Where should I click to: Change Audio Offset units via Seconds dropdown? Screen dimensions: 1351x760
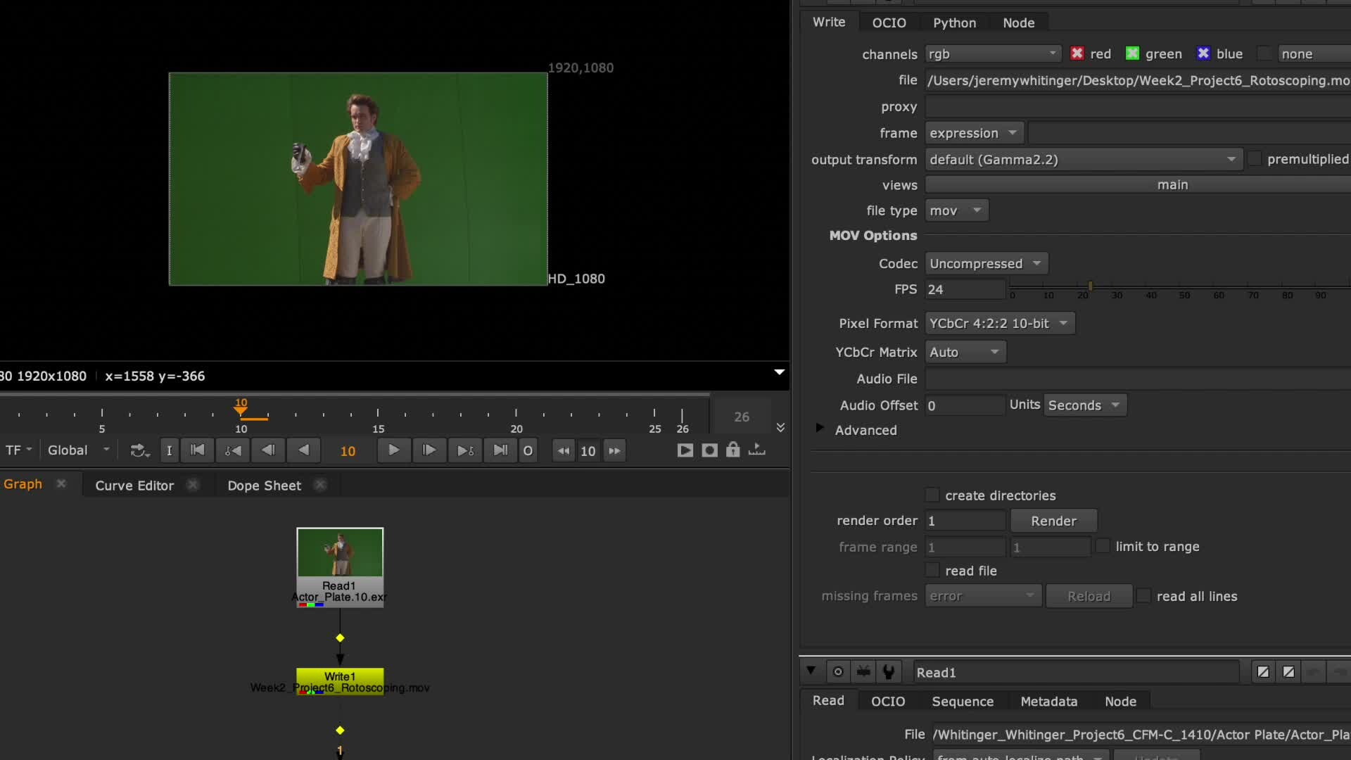pyautogui.click(x=1084, y=405)
